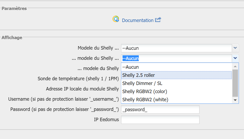Select Shelly RGBW2 (color) option

177,92
